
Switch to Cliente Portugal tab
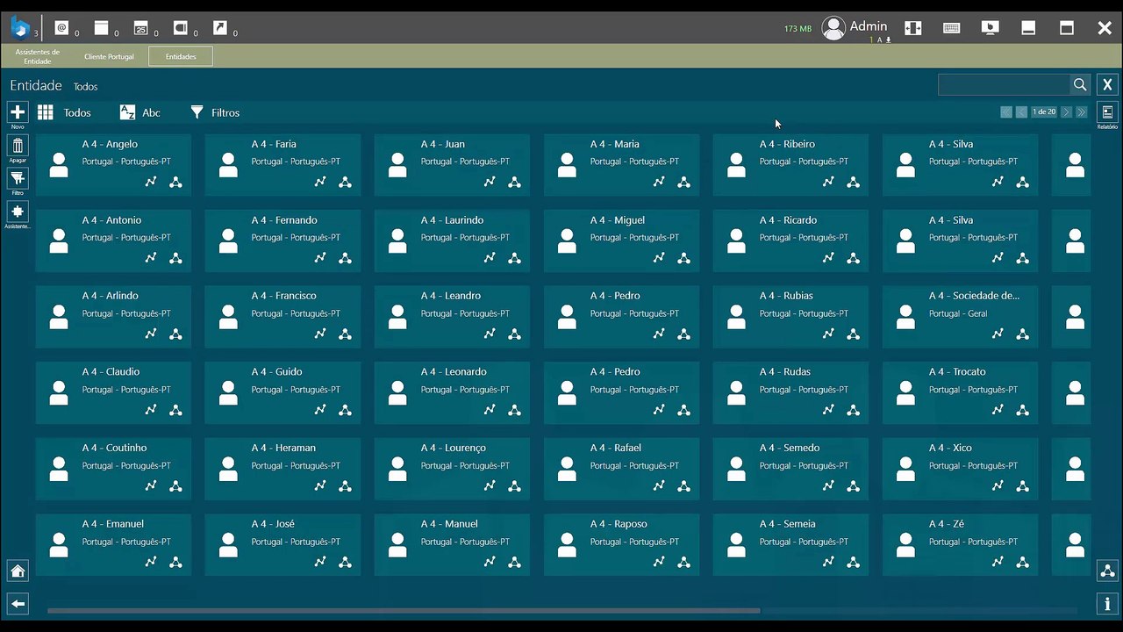109,56
